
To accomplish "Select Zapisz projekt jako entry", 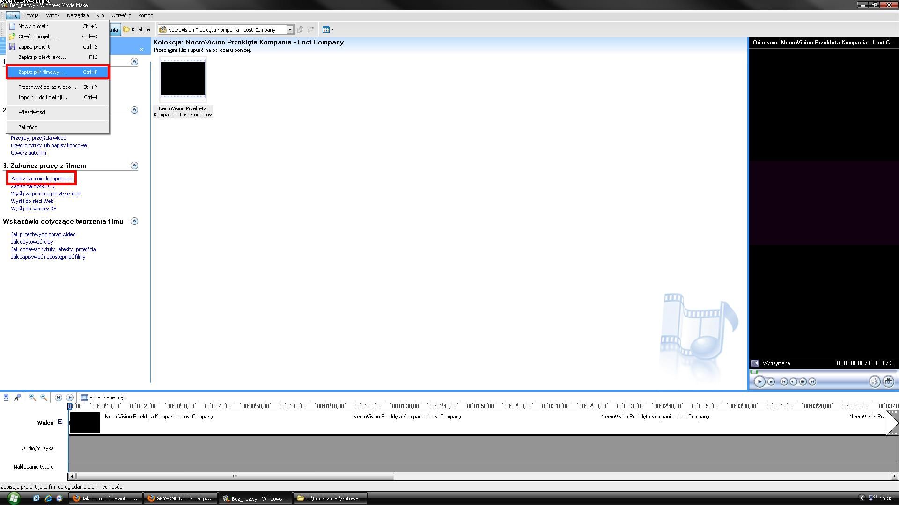I will 57,57.
